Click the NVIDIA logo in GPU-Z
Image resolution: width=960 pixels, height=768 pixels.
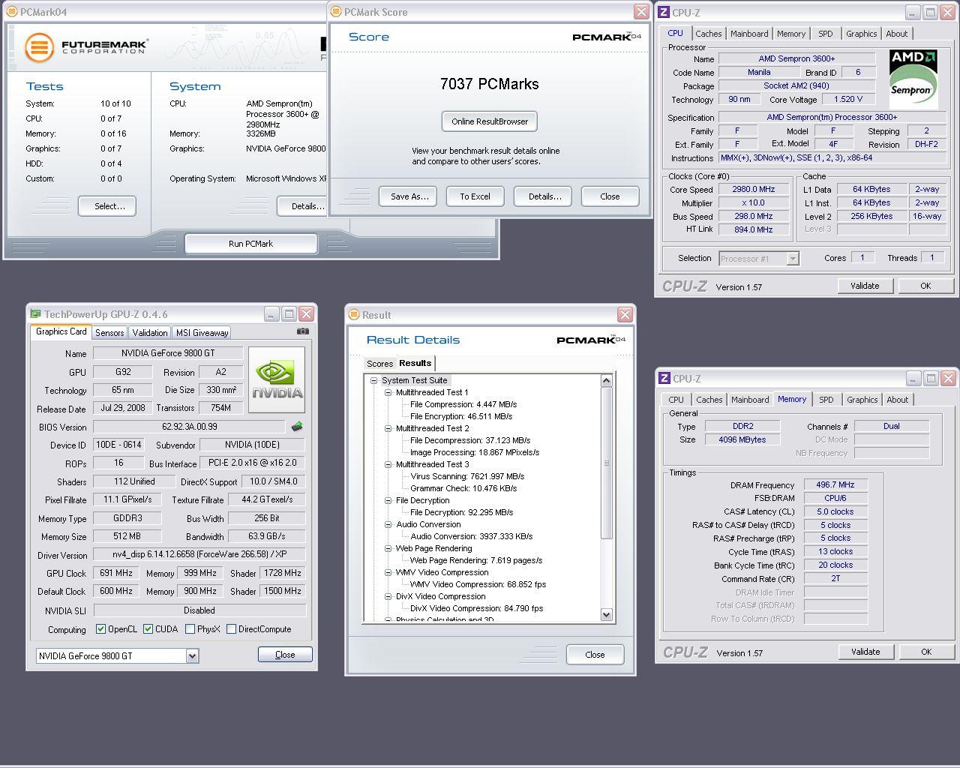tap(277, 379)
